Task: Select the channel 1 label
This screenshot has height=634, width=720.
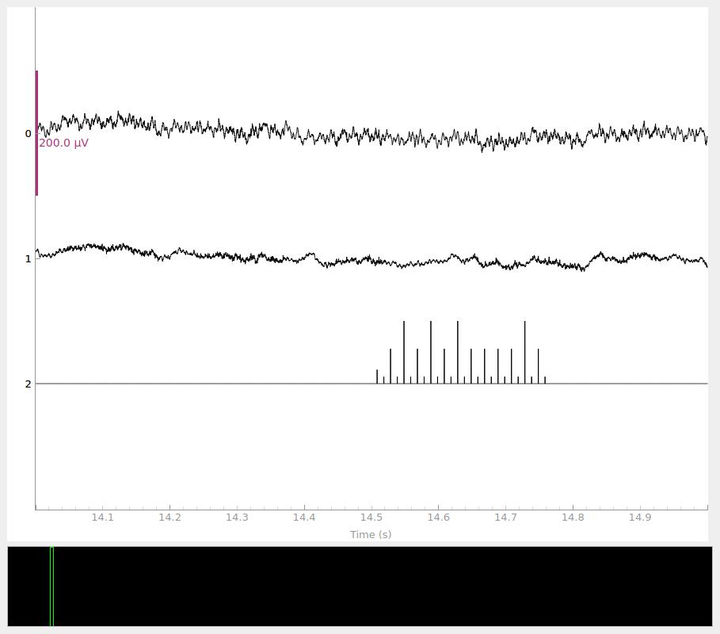Action: tap(28, 259)
